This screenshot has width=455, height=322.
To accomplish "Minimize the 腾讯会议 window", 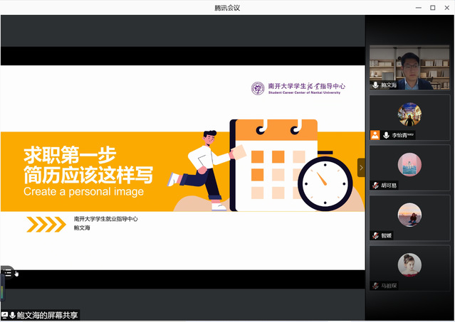I will pos(416,7).
